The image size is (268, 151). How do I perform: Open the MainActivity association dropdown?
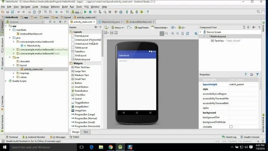pos(160,28)
